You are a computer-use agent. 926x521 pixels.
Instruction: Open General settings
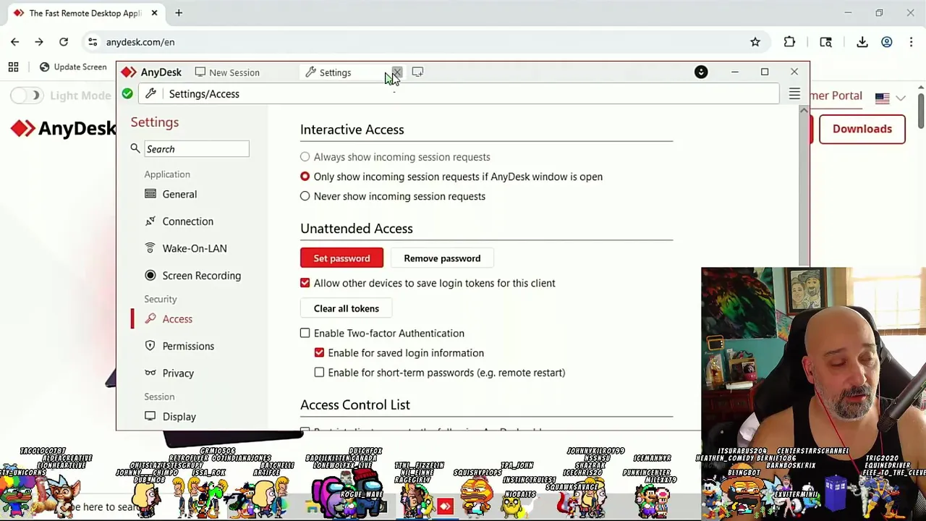[x=179, y=194]
